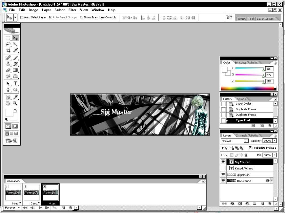
Task: Open the Forever looping options dropdown
Action: tap(19, 208)
